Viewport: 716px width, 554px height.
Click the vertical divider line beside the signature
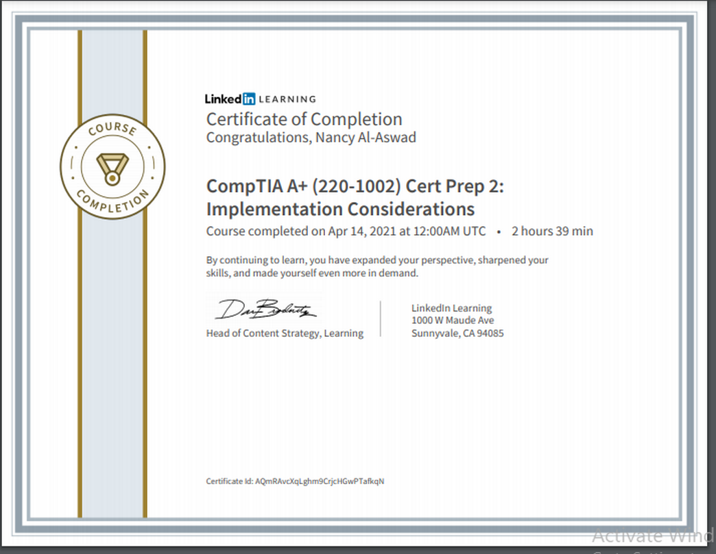pos(381,318)
